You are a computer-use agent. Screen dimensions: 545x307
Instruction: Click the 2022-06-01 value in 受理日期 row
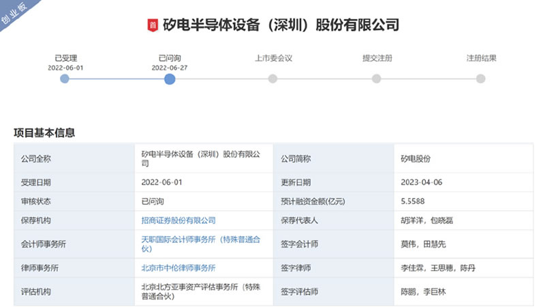(161, 182)
